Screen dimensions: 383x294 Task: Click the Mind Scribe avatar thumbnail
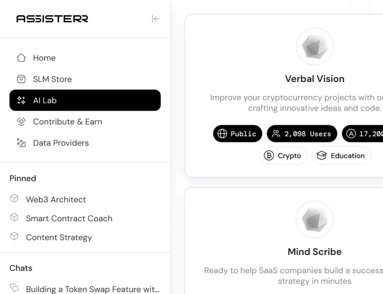point(314,220)
